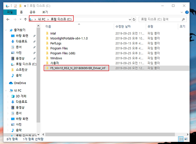The width and height of the screenshot is (196, 144).
Task: Open the address bar history dropdown
Action: (130, 19)
